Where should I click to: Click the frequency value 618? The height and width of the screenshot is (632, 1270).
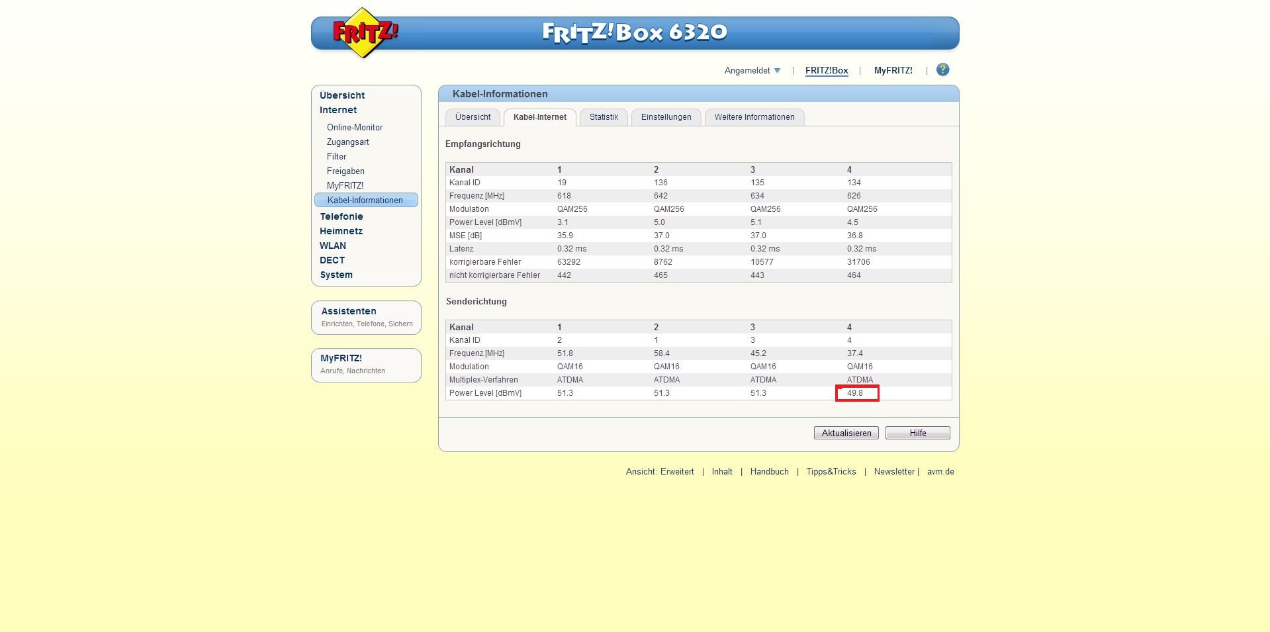[x=564, y=196]
